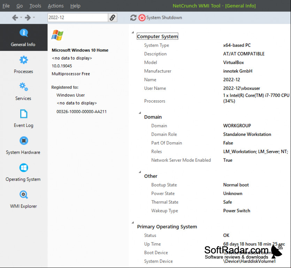Open the Processes section
Viewport: 291px width, 268px height.
click(x=24, y=64)
